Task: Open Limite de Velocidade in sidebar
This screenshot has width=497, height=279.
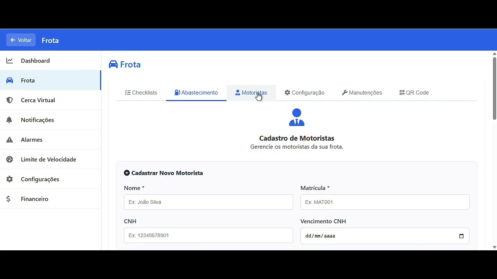Action: (50, 159)
